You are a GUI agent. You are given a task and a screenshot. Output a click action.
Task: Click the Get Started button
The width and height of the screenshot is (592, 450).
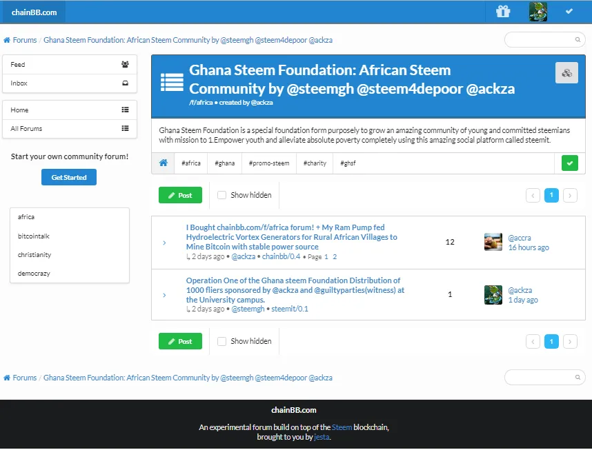[69, 177]
